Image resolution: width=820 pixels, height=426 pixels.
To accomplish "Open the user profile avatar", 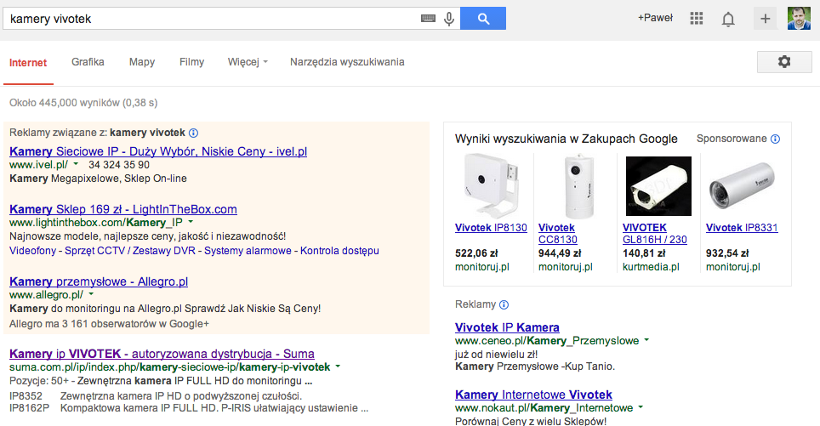I will tap(799, 19).
